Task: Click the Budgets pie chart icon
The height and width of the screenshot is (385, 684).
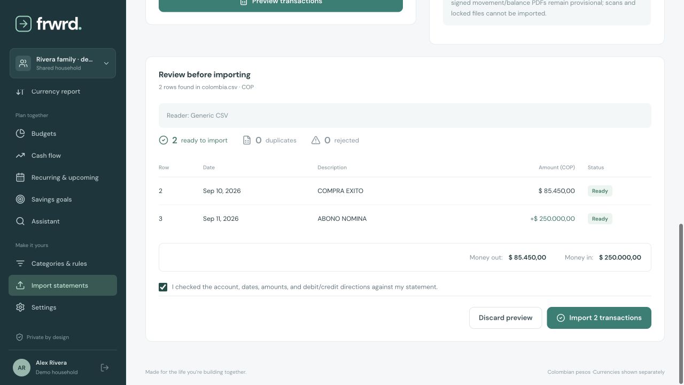Action: pos(20,134)
